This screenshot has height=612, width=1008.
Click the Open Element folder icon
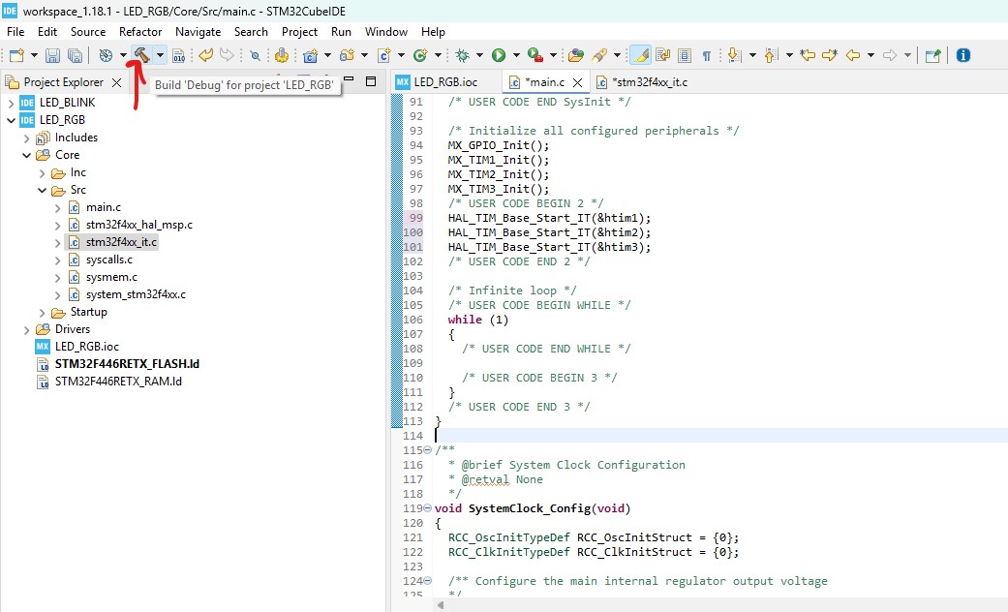(576, 55)
